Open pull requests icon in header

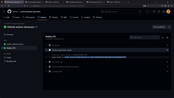(159, 11)
